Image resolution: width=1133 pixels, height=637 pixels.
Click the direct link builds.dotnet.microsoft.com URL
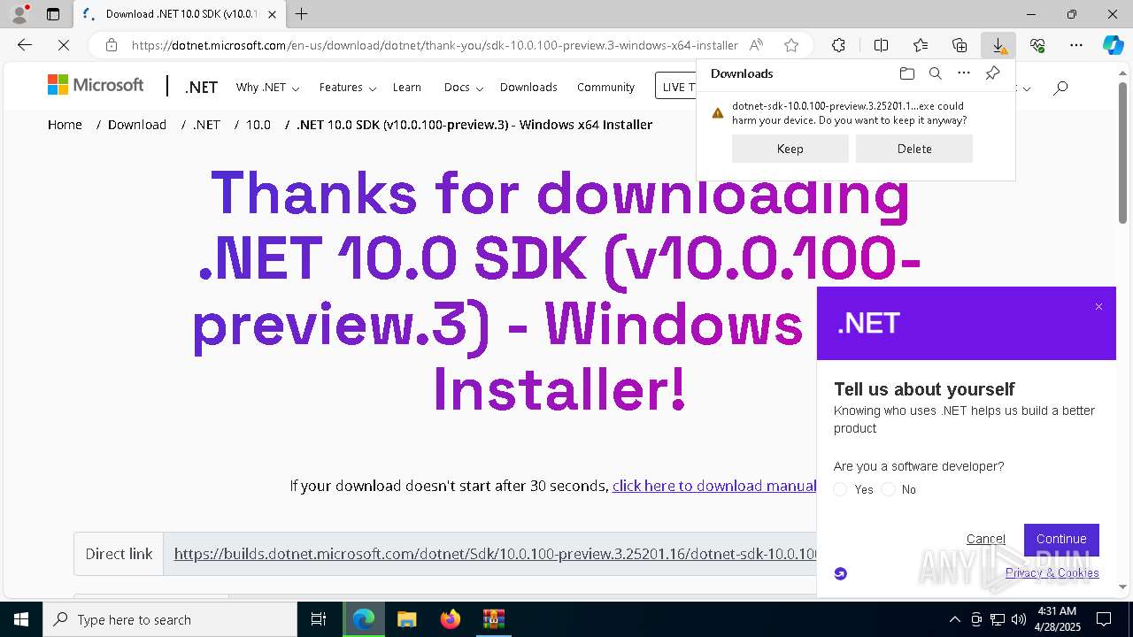(495, 554)
